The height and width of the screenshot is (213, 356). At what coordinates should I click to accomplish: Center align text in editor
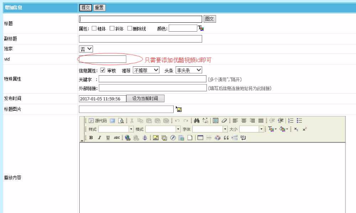pos(244,121)
